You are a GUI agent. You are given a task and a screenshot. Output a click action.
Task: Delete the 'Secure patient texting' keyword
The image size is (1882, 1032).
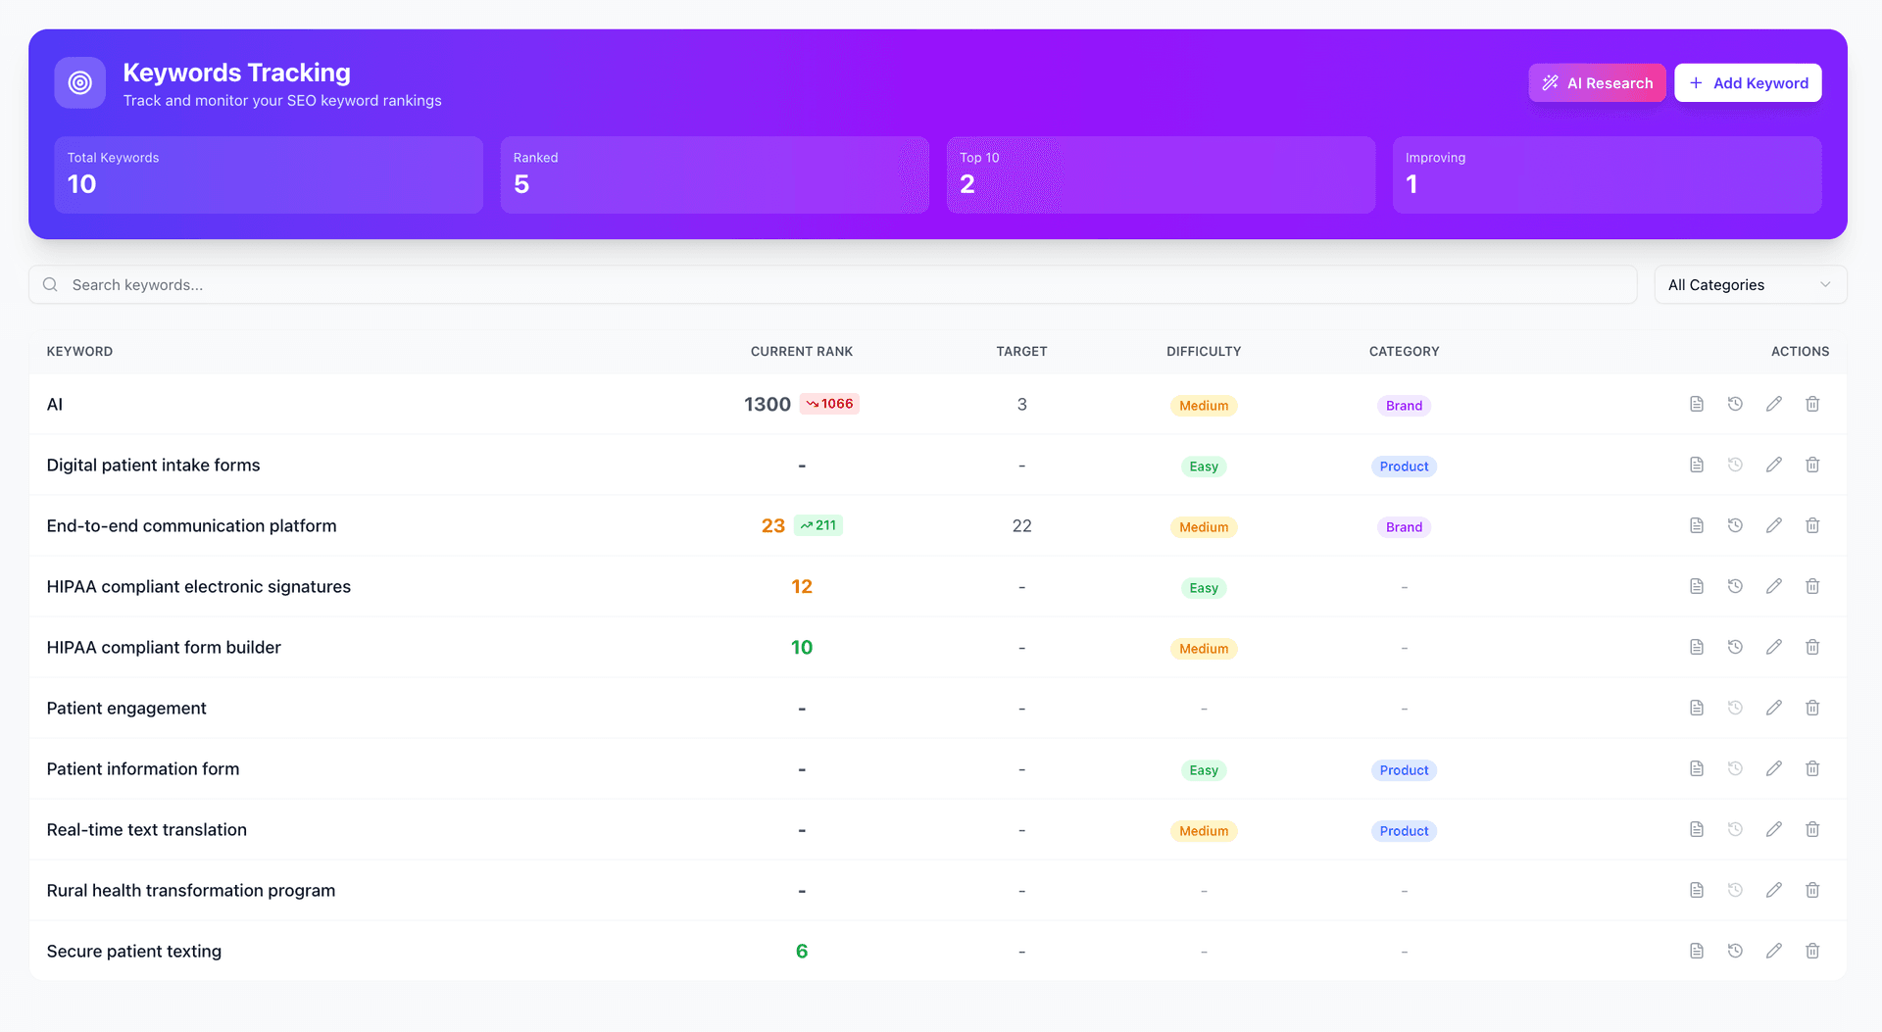tap(1812, 951)
